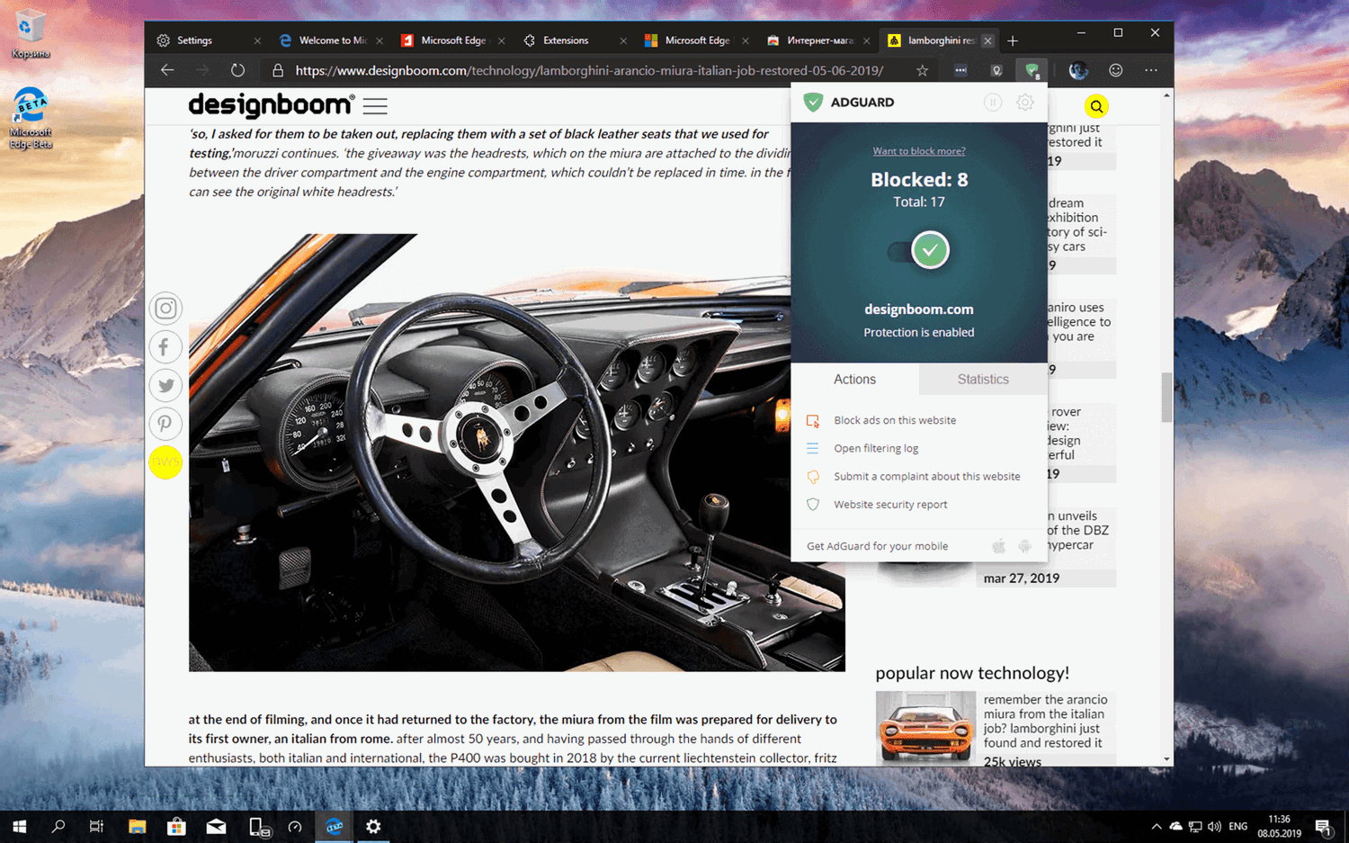Click the lightbulb extension icon

(996, 70)
